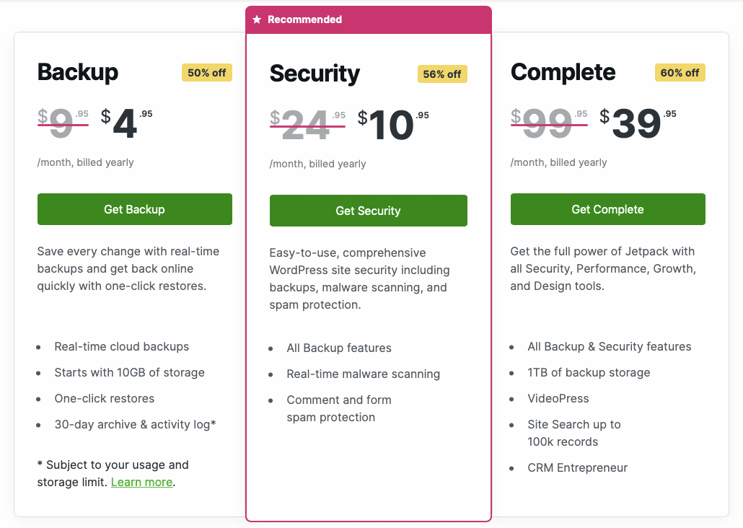Click the Get Complete button
The image size is (743, 528).
[607, 208]
